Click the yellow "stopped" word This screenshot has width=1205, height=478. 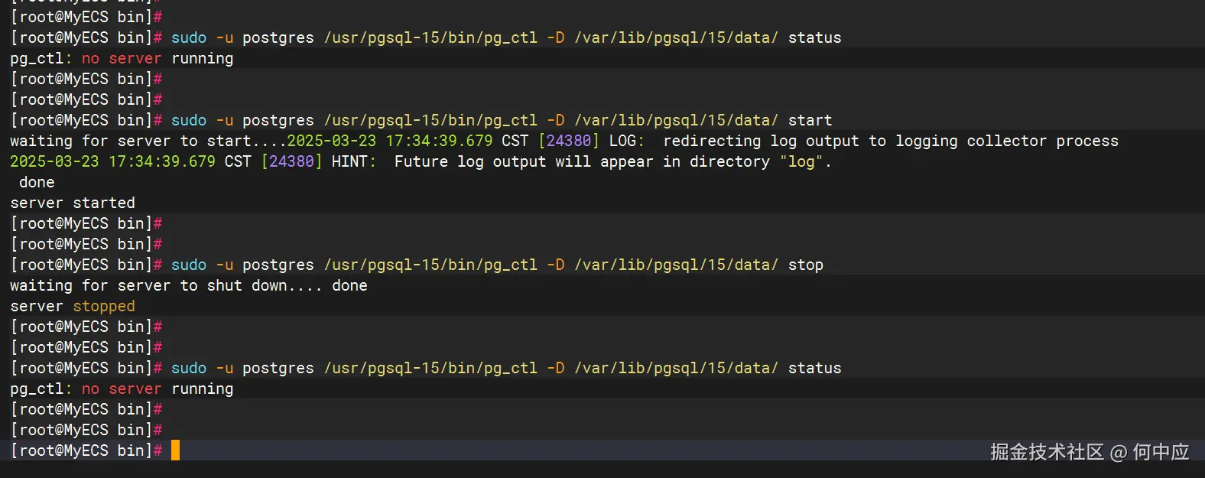click(104, 306)
